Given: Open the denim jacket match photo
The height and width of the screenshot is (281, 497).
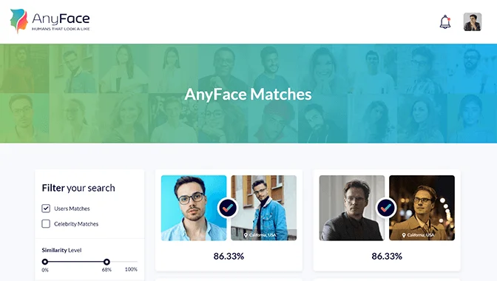Looking at the screenshot, I should pyautogui.click(x=264, y=208).
